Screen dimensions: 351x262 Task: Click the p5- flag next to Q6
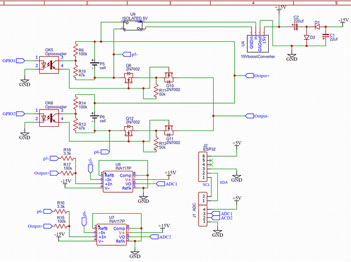pos(126,54)
